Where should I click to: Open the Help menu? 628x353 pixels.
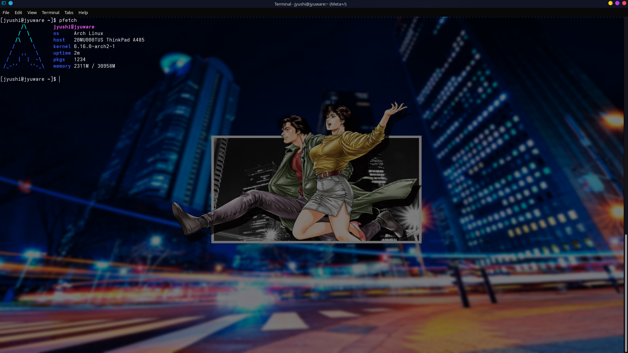tap(83, 12)
